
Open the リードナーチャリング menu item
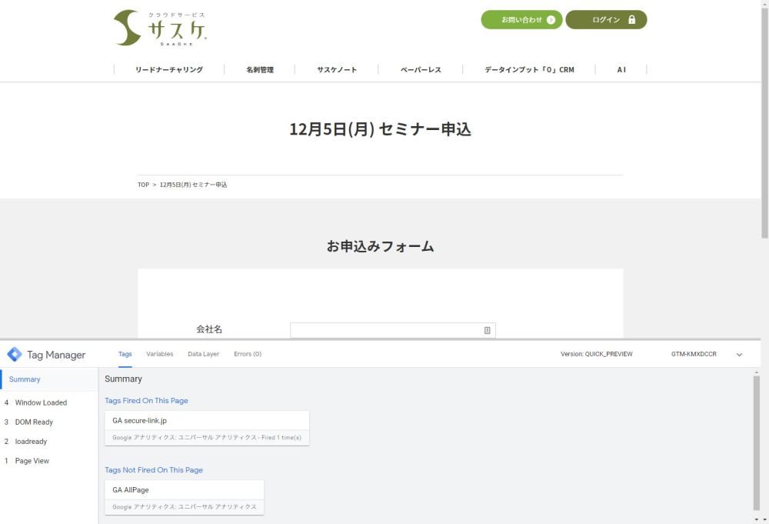click(x=169, y=70)
